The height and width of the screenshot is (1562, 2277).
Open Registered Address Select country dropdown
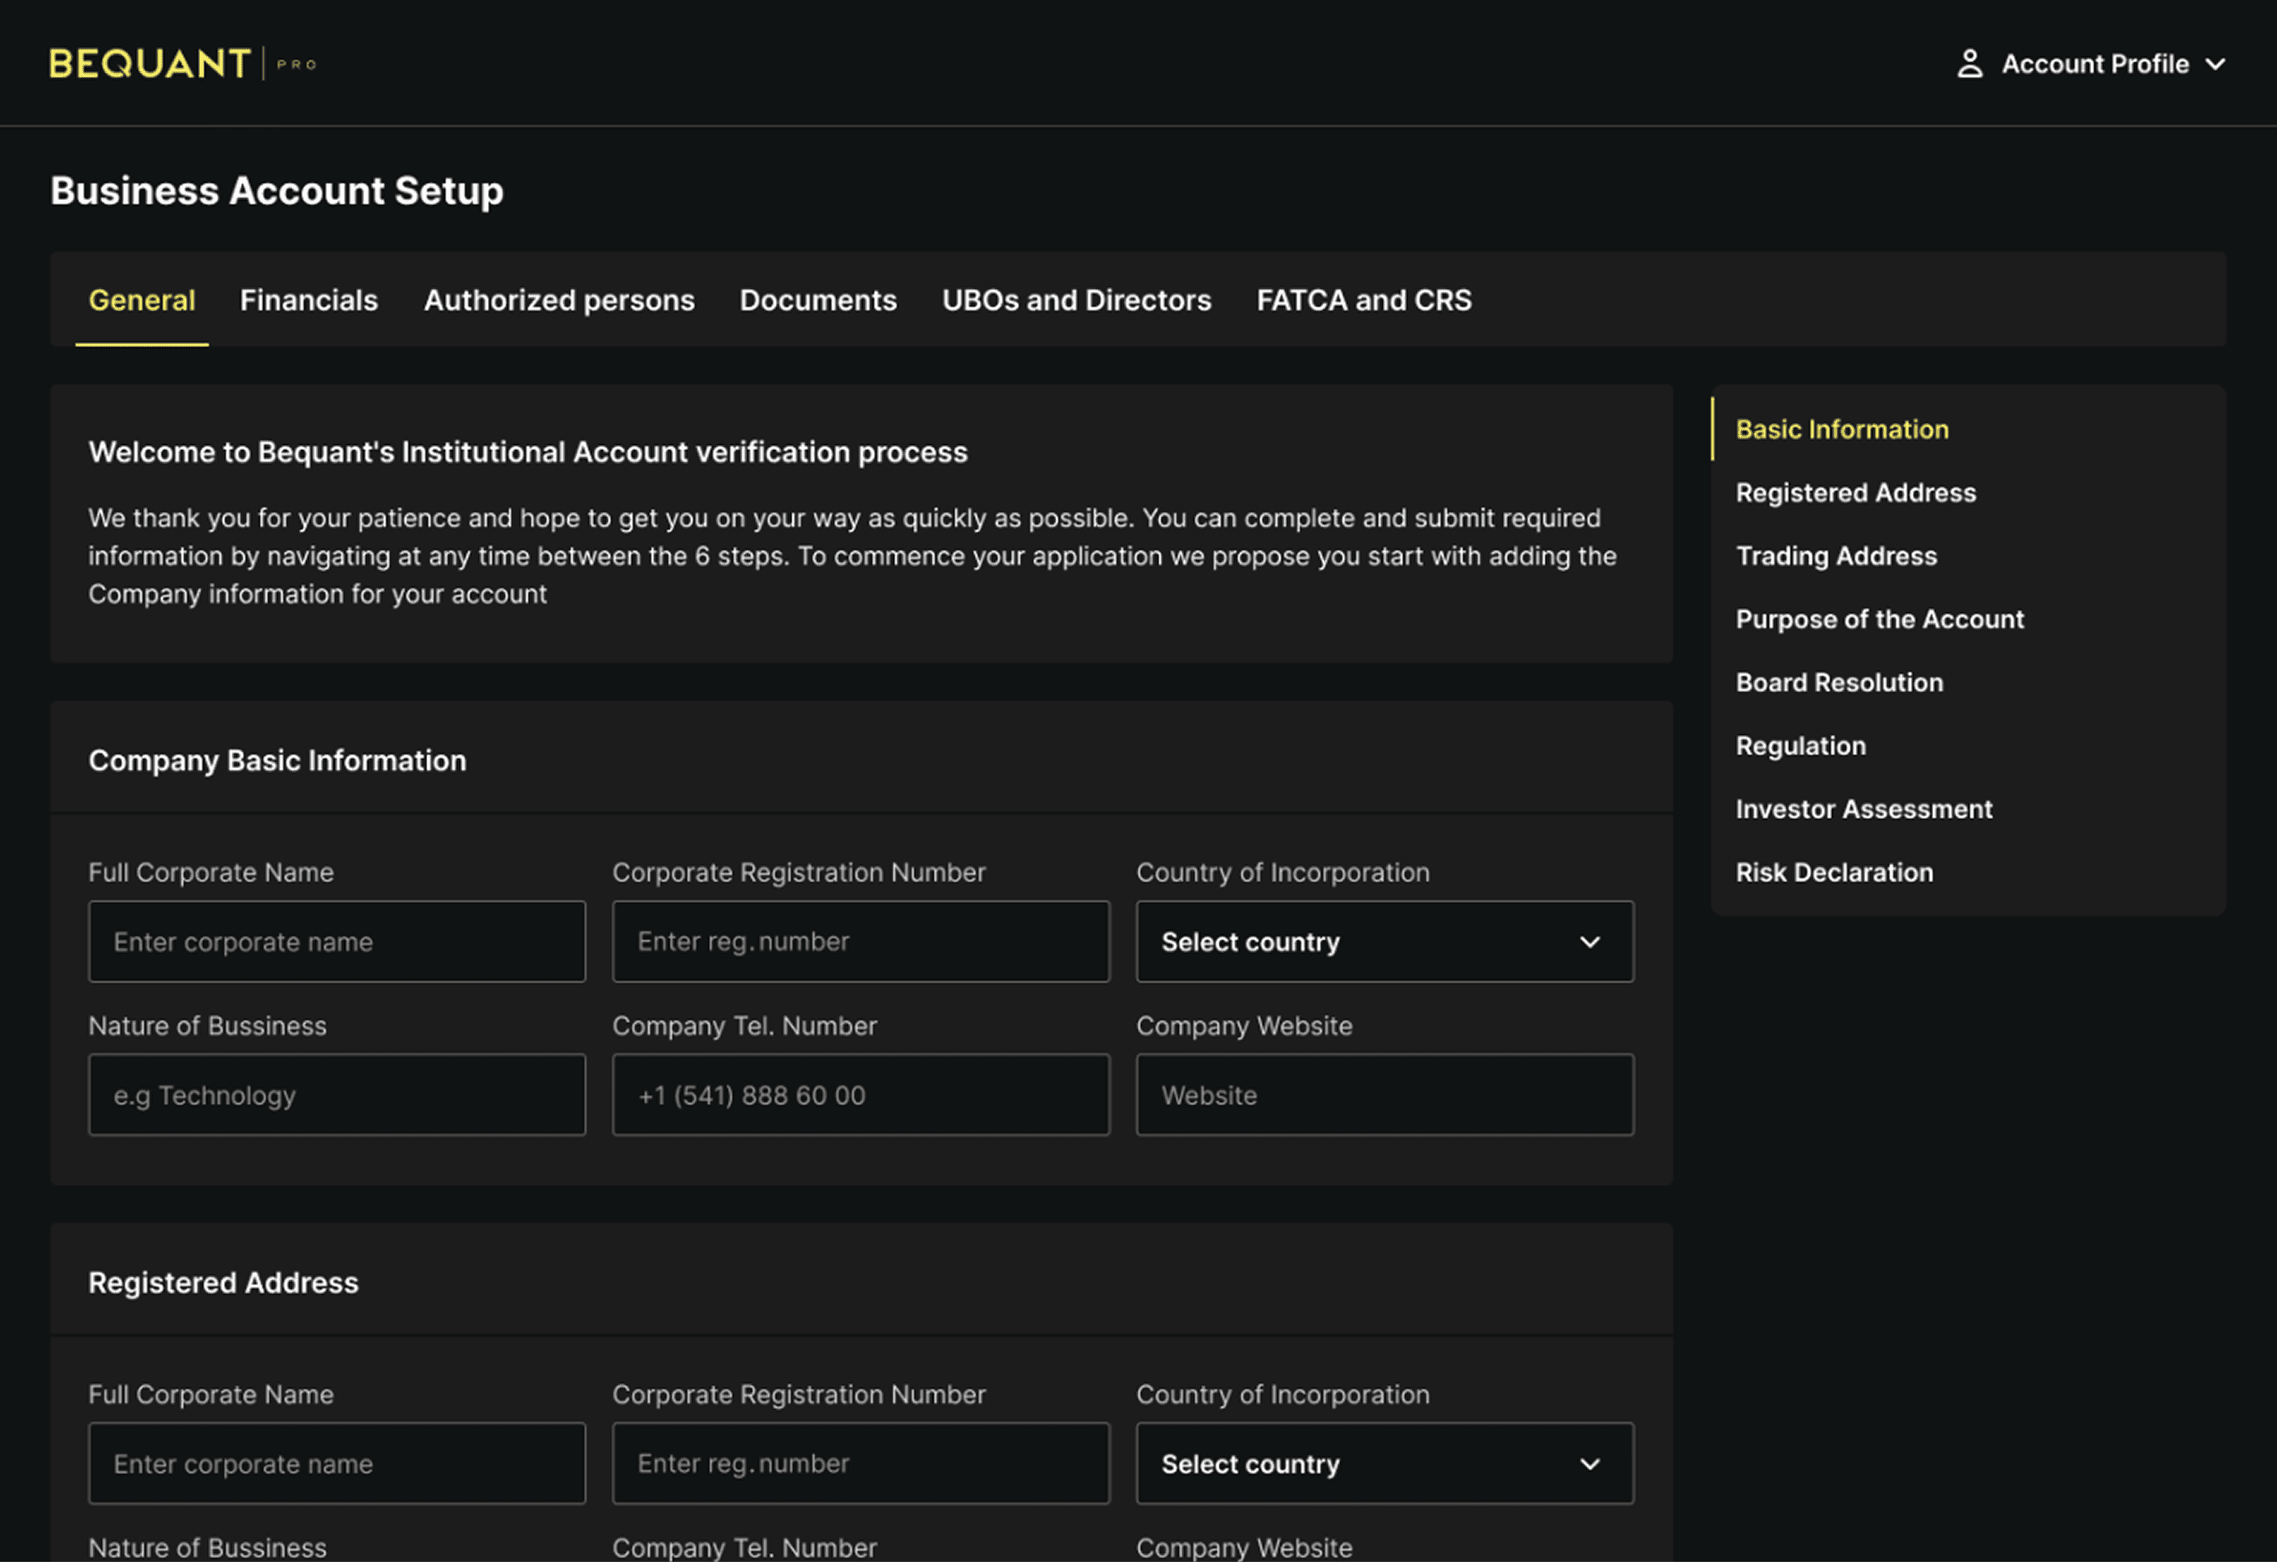click(x=1384, y=1463)
